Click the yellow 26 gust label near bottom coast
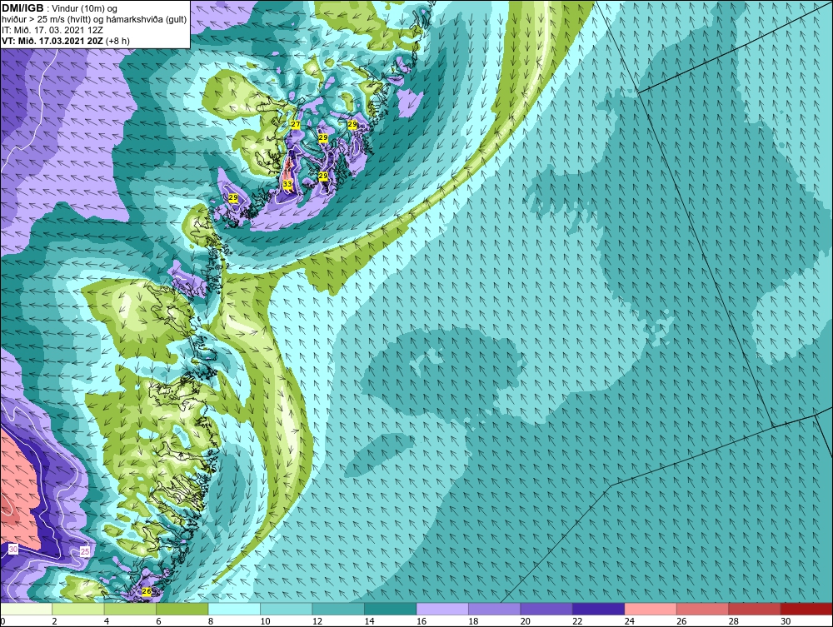 (147, 591)
